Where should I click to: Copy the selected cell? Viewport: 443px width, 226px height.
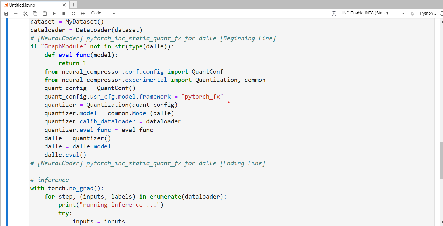(x=35, y=13)
